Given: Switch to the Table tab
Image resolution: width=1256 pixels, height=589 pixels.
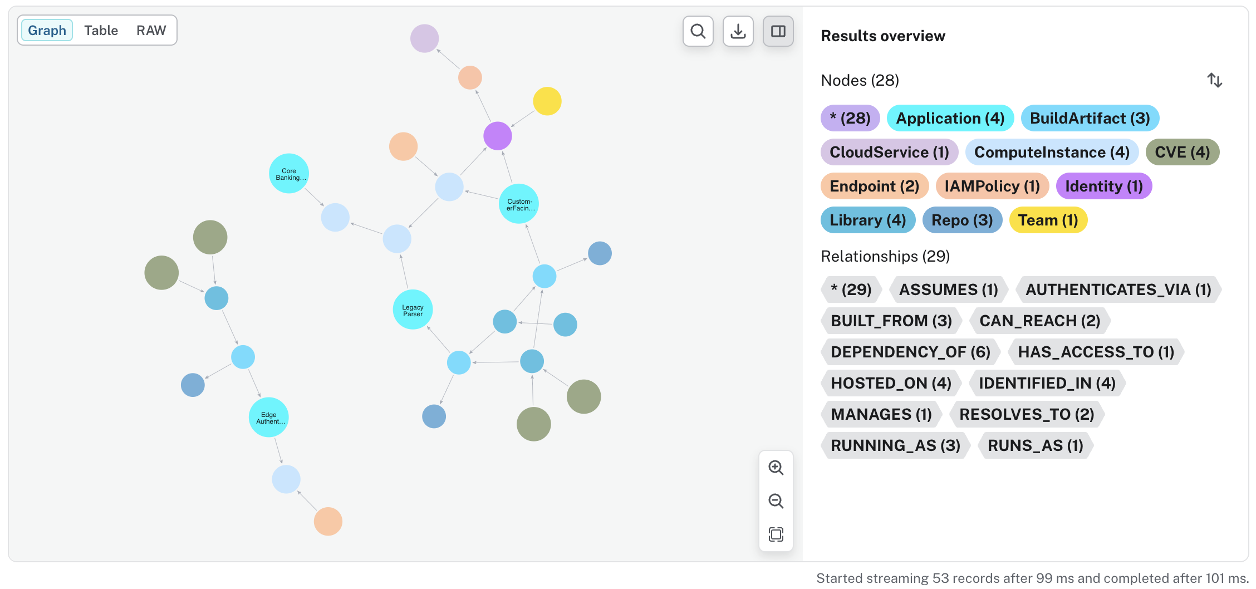Looking at the screenshot, I should [x=101, y=30].
